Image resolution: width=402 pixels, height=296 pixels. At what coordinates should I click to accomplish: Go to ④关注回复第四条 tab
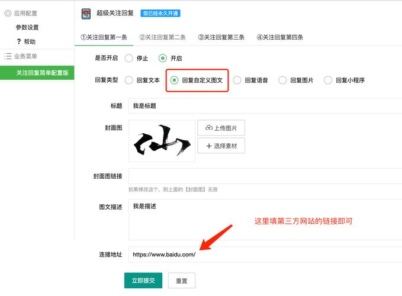tap(279, 37)
